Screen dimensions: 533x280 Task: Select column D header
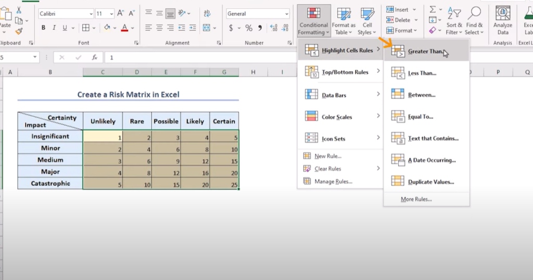pos(137,72)
